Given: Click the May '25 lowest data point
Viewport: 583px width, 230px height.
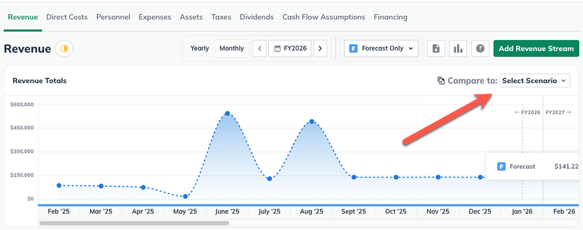Looking at the screenshot, I should click(185, 197).
